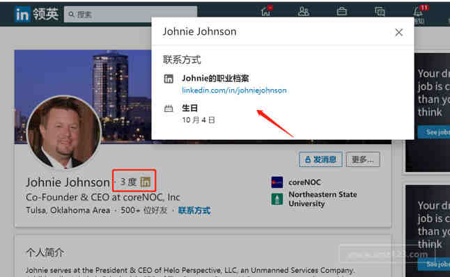
Task: Open the Messaging icon in navigation bar
Action: tap(380, 12)
